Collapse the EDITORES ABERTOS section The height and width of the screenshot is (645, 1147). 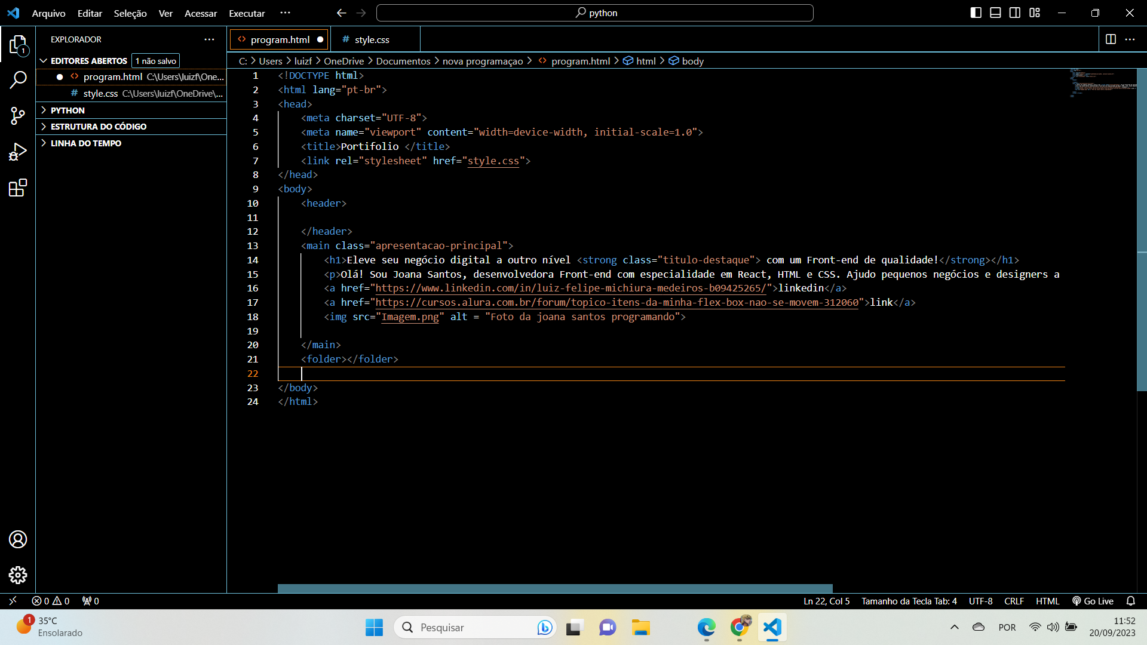[x=88, y=61]
